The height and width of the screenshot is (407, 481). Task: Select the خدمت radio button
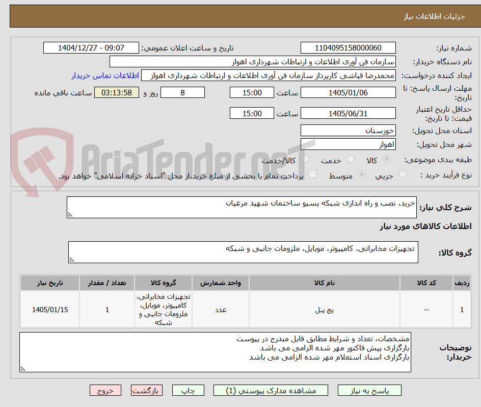point(351,159)
